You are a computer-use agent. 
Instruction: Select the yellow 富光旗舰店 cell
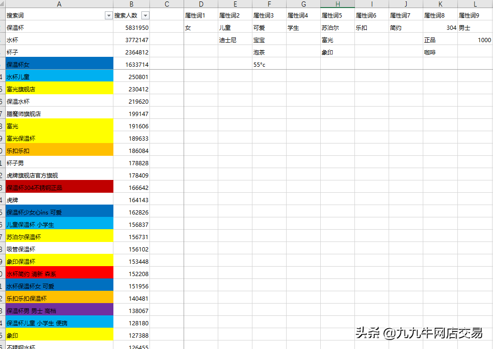(x=59, y=89)
